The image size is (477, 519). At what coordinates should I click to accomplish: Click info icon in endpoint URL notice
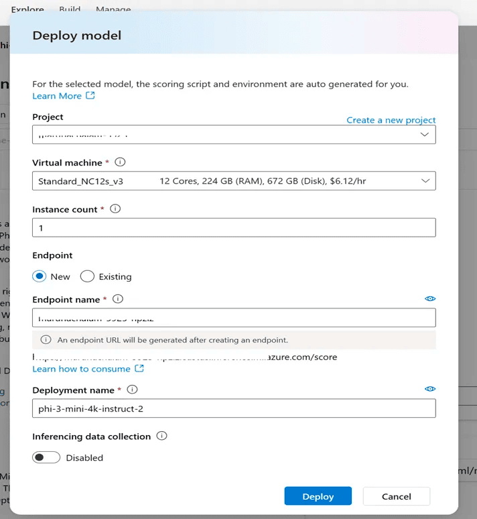click(x=46, y=340)
